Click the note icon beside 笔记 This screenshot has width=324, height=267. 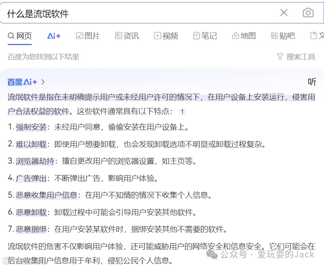(196, 36)
